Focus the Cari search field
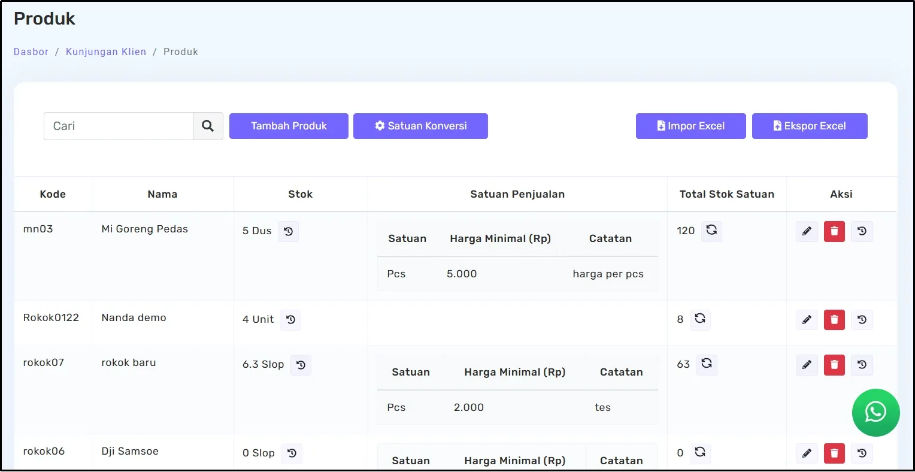Screen dimensions: 915x472 pos(119,126)
